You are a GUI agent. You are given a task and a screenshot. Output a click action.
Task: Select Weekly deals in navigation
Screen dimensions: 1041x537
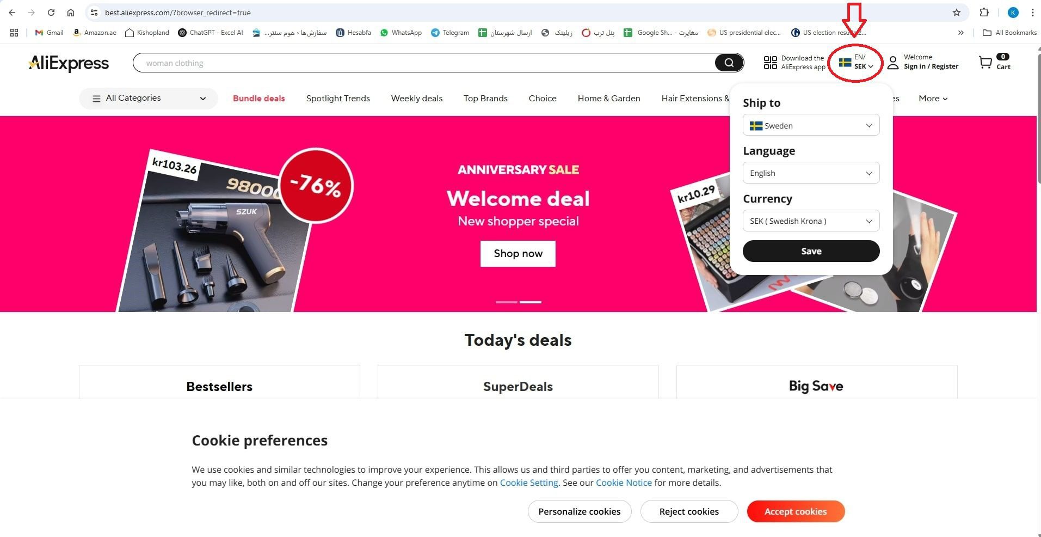click(x=417, y=99)
